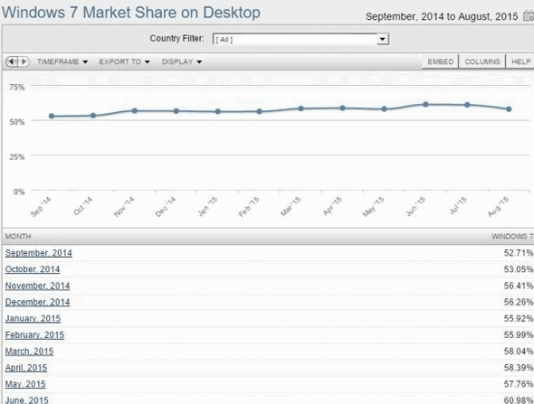Open the September, 2014 link
Image resolution: width=534 pixels, height=404 pixels.
click(x=39, y=253)
